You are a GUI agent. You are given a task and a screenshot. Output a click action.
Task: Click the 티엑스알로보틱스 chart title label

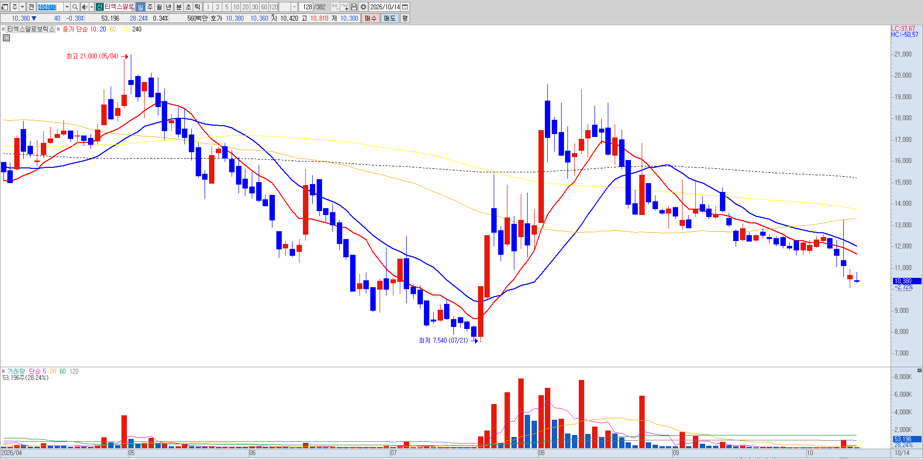(30, 29)
